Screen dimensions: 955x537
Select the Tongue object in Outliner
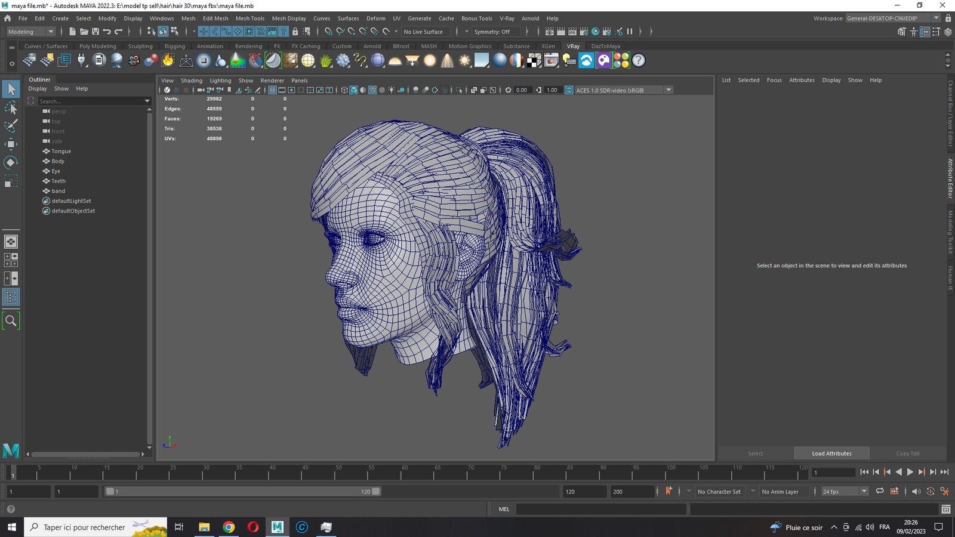(61, 151)
